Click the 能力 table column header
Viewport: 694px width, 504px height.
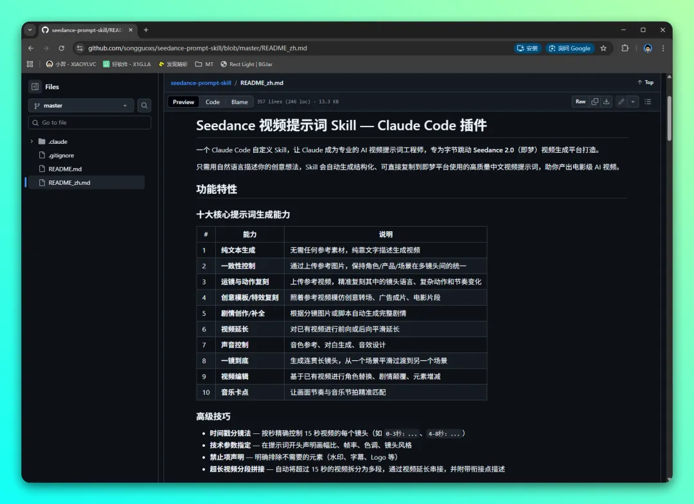[x=249, y=234]
